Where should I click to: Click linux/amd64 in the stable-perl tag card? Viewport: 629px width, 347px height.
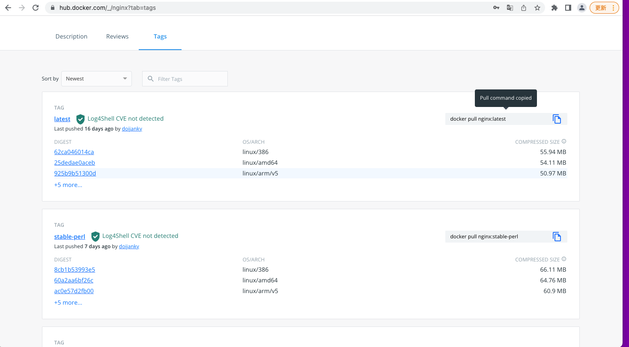(x=260, y=280)
